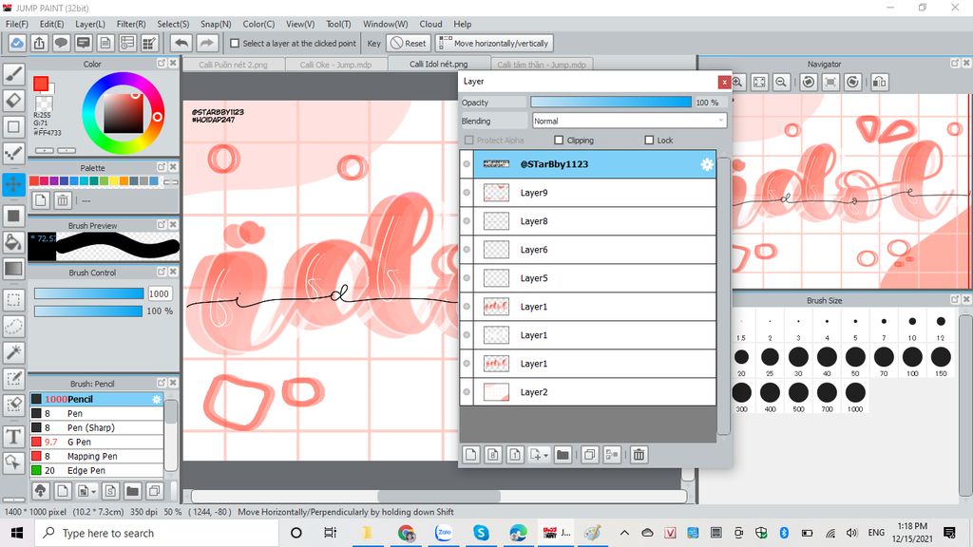Screen dimensions: 973x547
Task: Add palette color with new icon
Action: [40, 200]
